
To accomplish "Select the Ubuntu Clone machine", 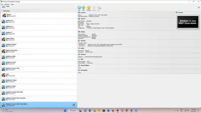I will [39, 39].
